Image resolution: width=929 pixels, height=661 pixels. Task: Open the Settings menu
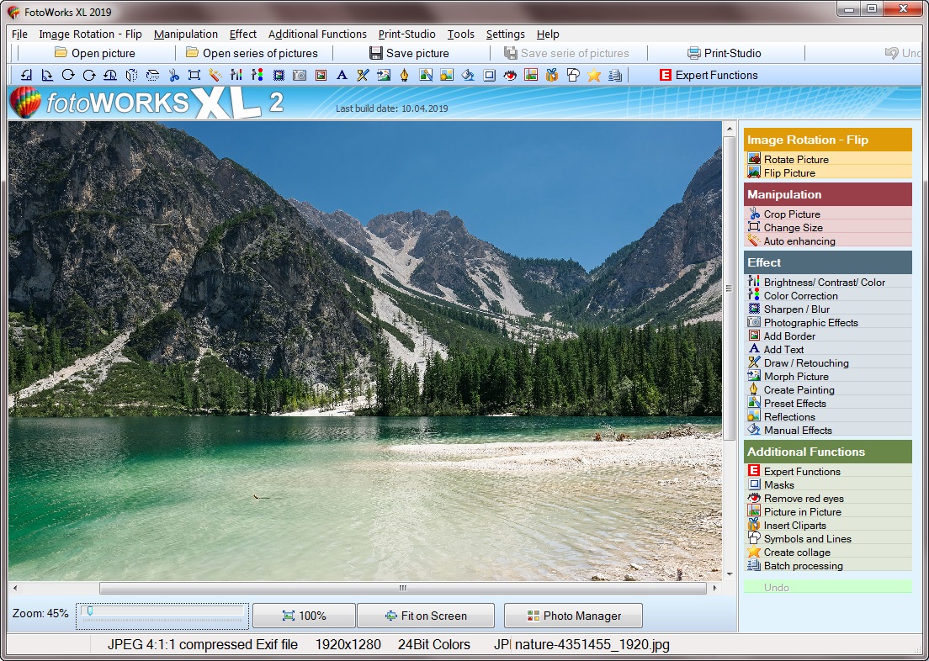tap(505, 34)
